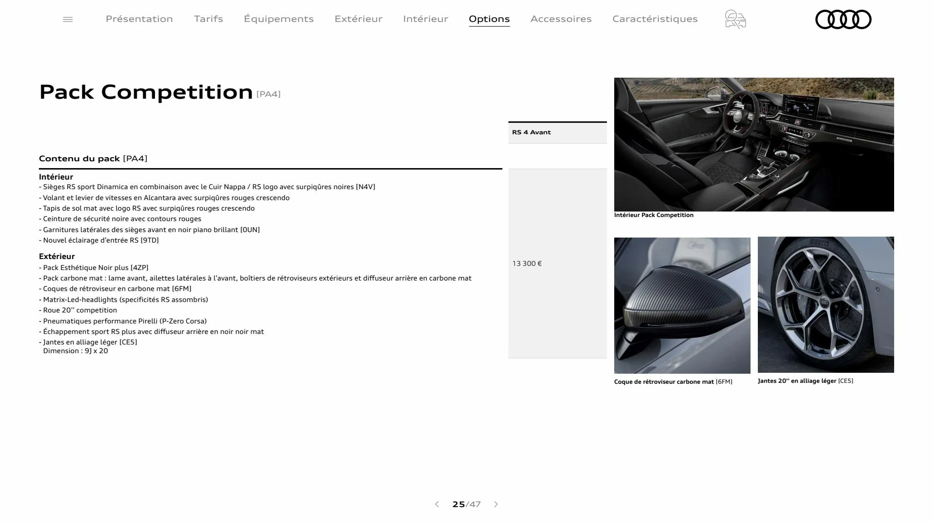Navigate to Accessoires section
This screenshot has height=524, width=933.
(x=561, y=19)
